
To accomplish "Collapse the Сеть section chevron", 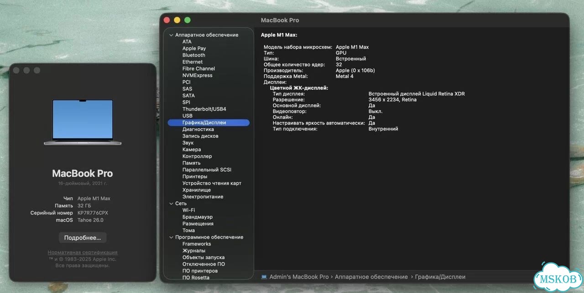I will [x=171, y=203].
